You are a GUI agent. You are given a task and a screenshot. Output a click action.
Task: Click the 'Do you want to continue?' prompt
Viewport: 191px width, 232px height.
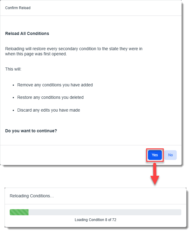(x=31, y=131)
